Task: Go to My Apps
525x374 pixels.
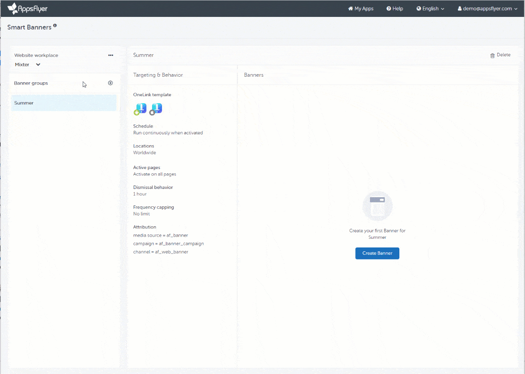Action: point(360,9)
